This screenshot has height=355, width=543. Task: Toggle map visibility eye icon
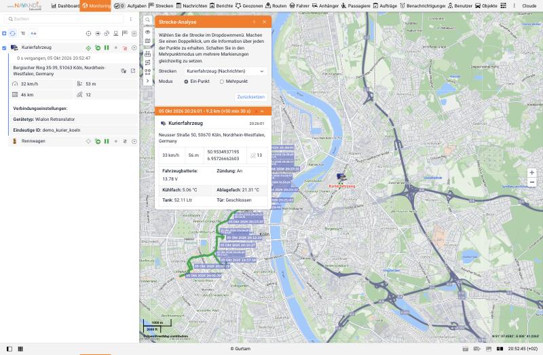point(147,32)
